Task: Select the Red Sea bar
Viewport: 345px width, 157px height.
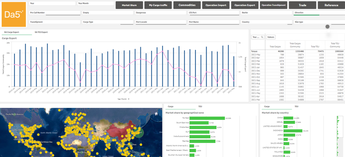Action: 203,141
